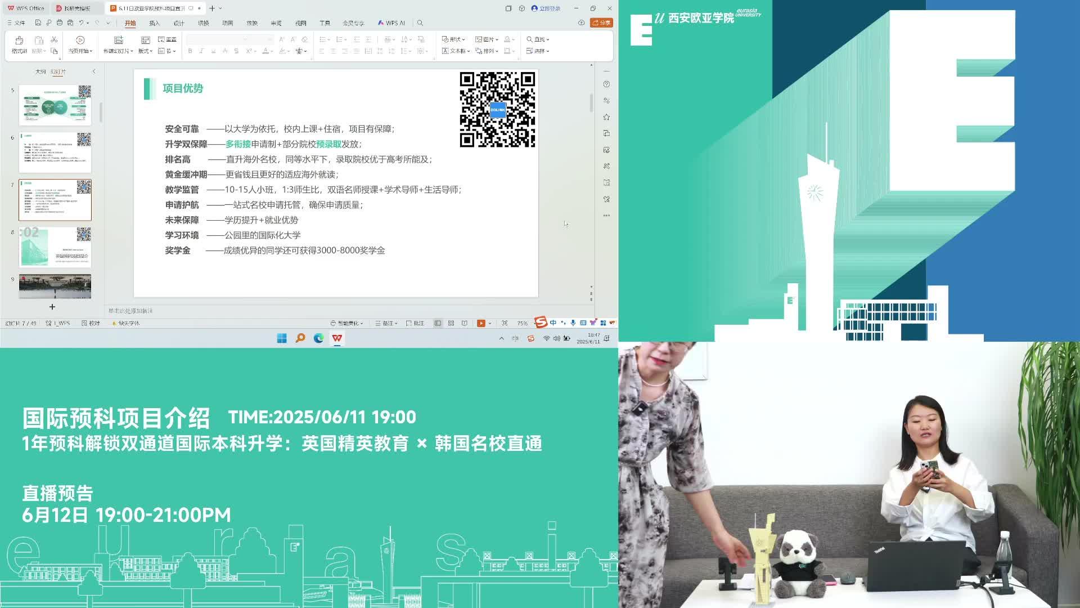The image size is (1080, 608).
Task: Toggle center text alignment button
Action: click(x=333, y=51)
